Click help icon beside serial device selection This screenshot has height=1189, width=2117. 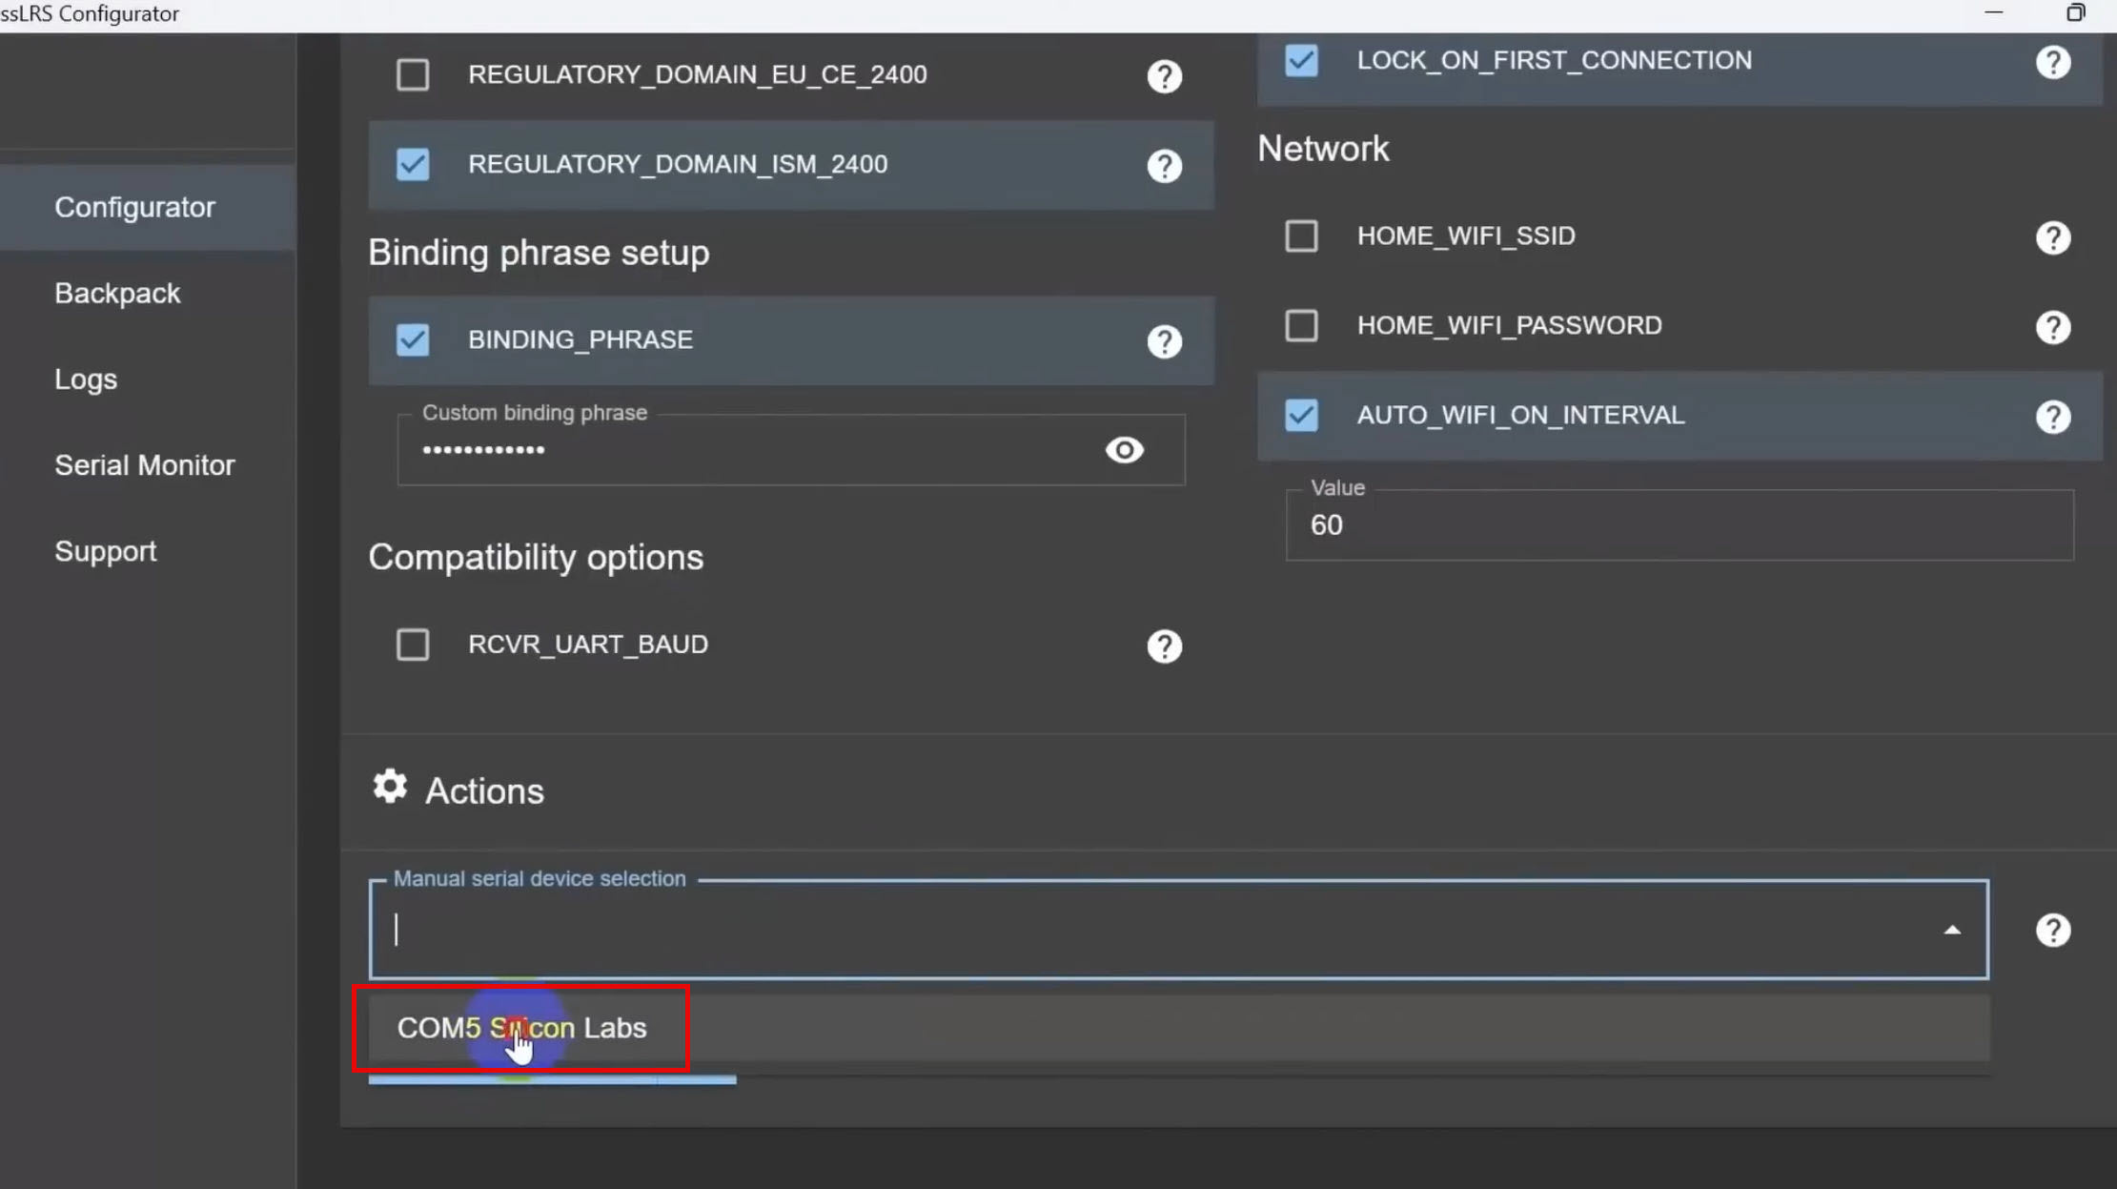pos(2052,930)
